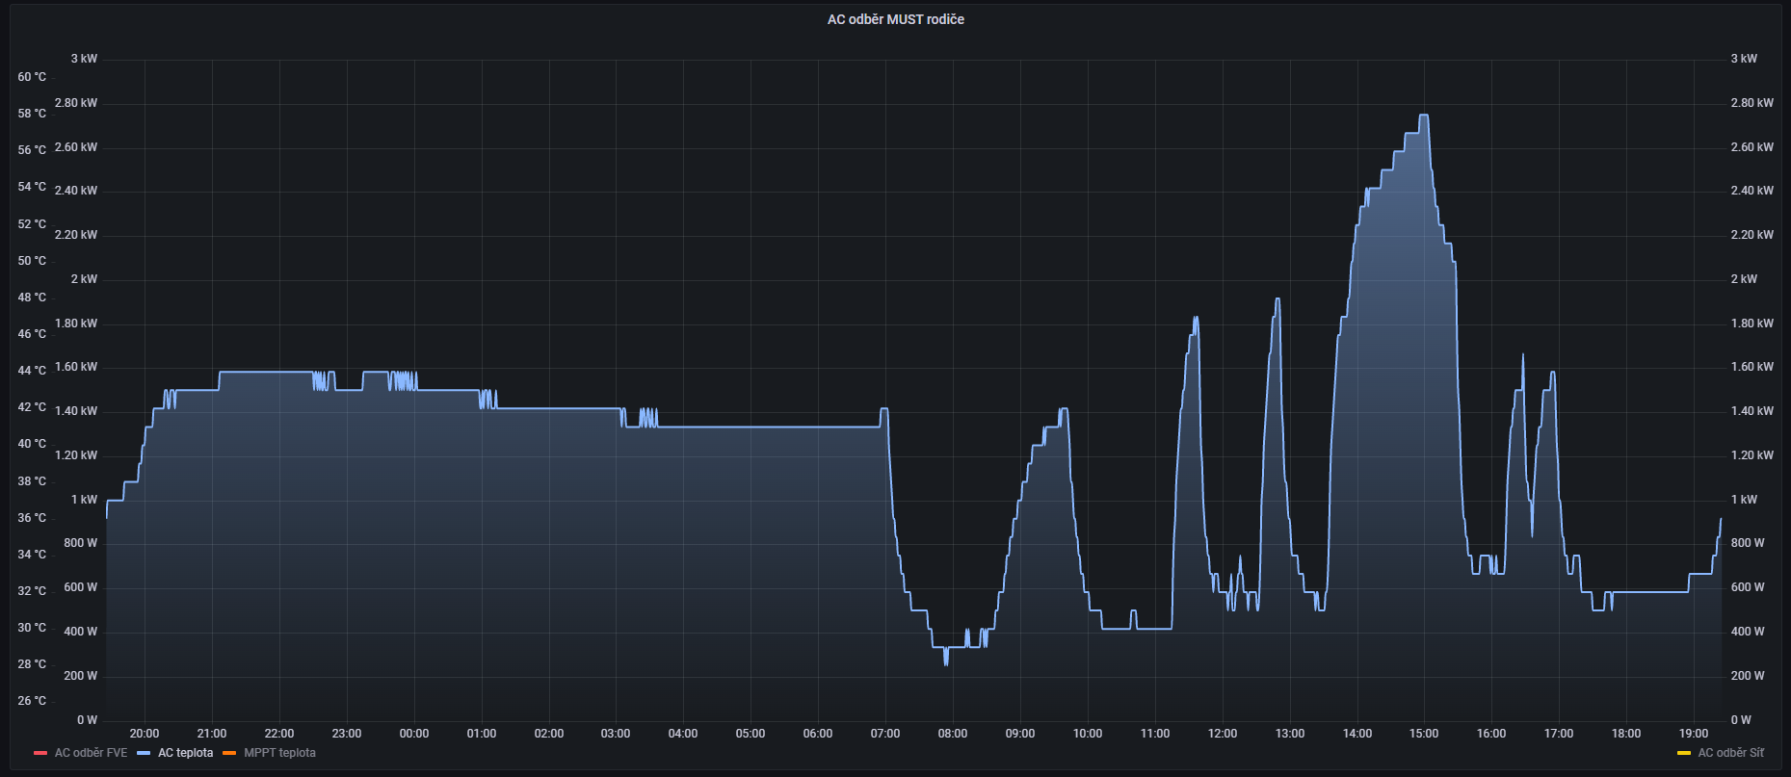
Task: Click the '28 °C' temperature axis label
Action: tap(32, 664)
